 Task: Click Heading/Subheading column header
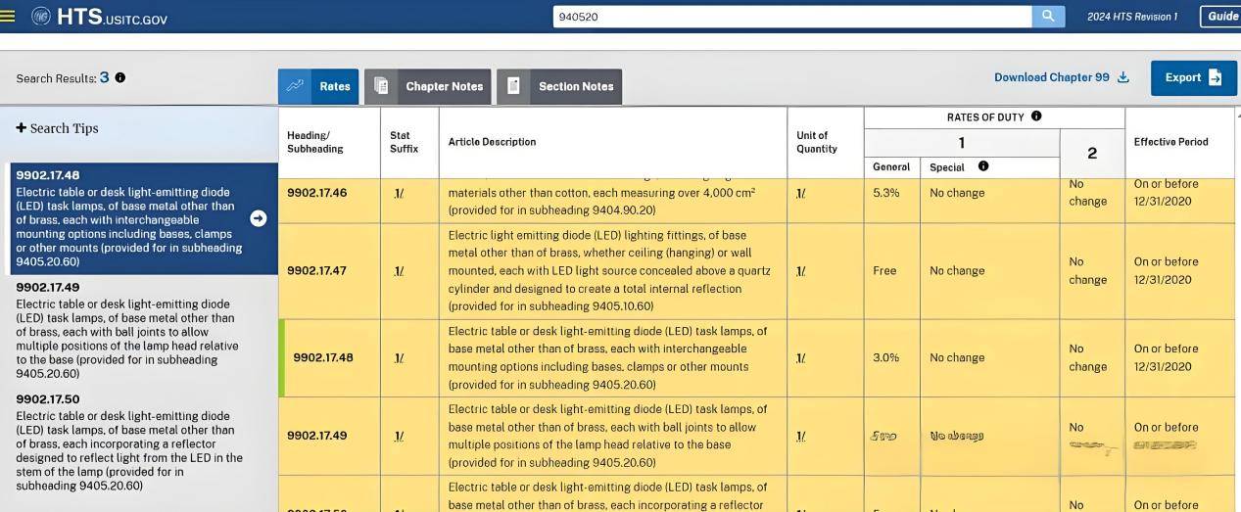(x=314, y=142)
